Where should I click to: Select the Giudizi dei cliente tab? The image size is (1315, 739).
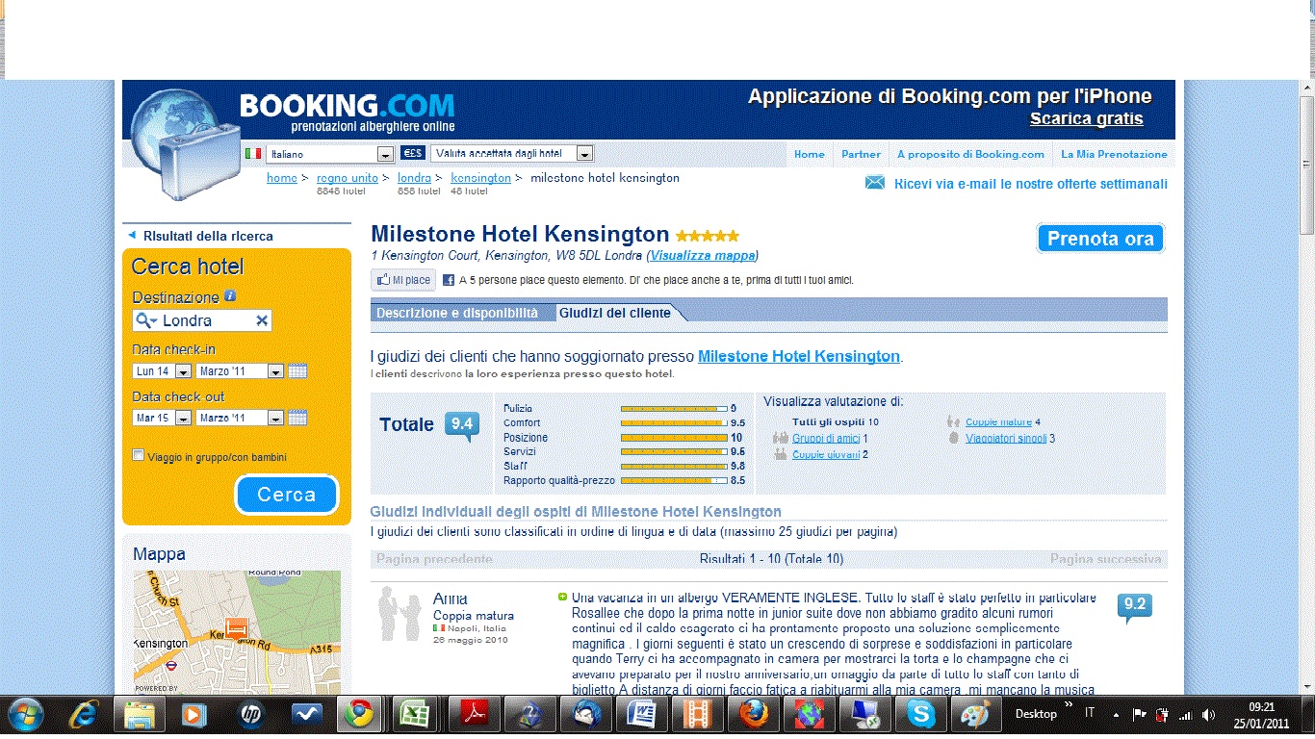[615, 313]
